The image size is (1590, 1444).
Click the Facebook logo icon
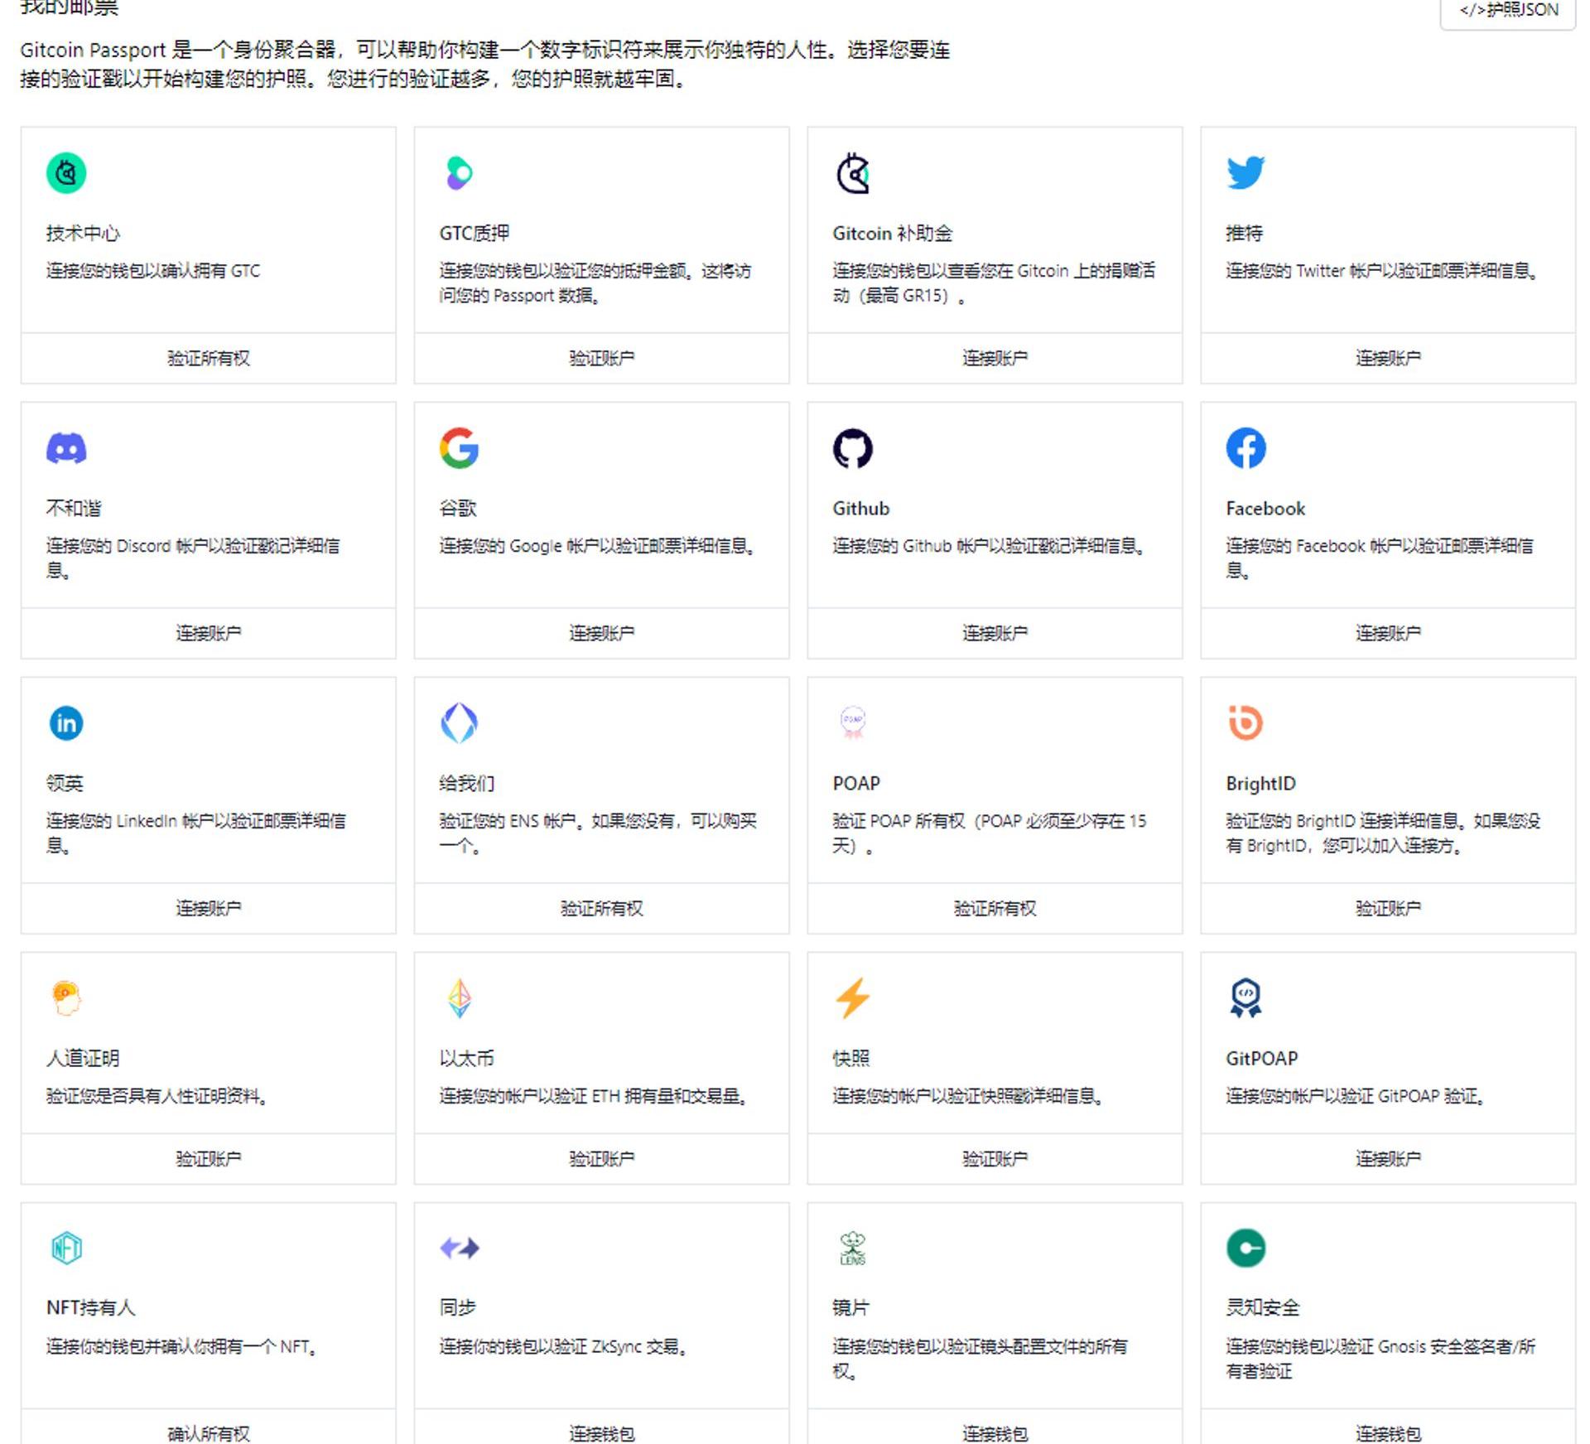point(1245,448)
